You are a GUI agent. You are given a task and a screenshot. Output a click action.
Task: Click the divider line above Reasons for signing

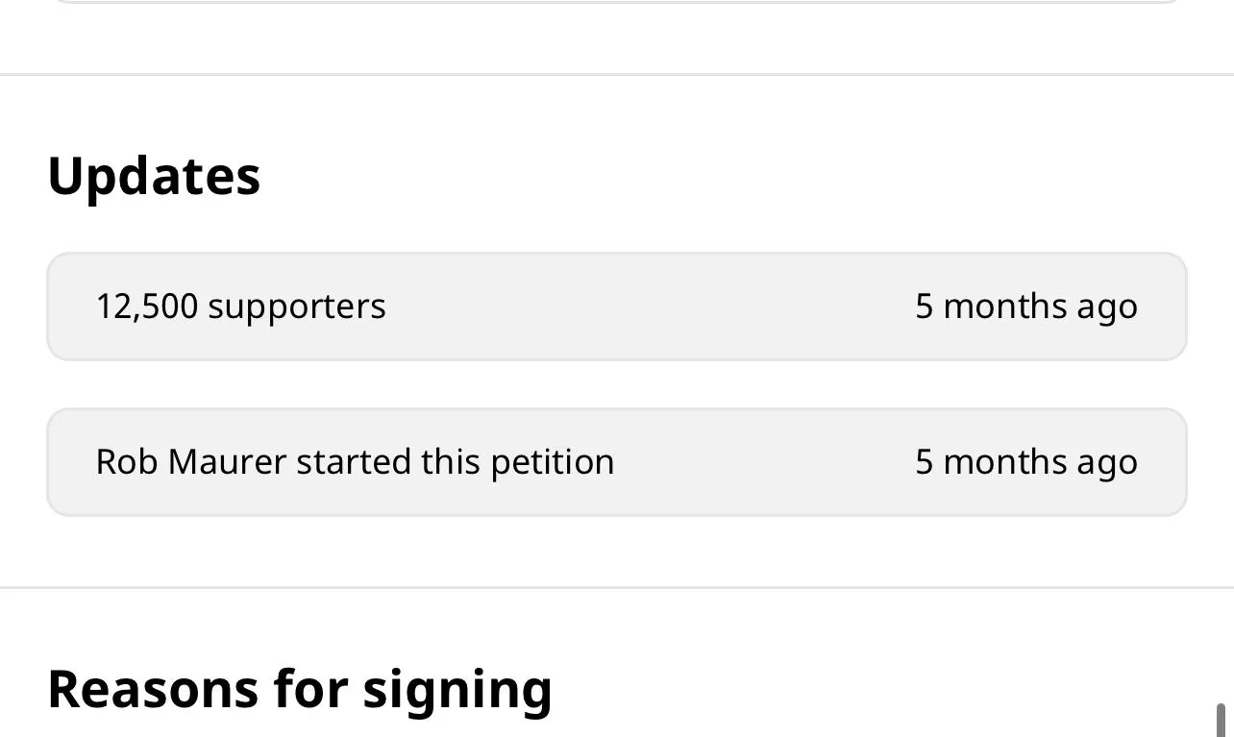pos(615,586)
